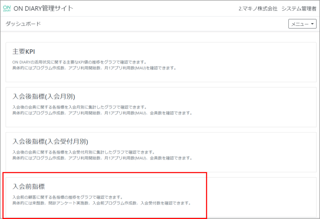Select the 入会後指標(入会月別) card
Viewport: 320px width, 219px height.
pos(160,106)
